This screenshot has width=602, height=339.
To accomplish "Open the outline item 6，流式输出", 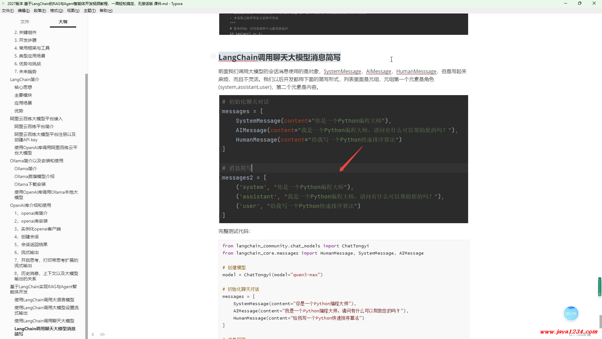I will [x=27, y=252].
